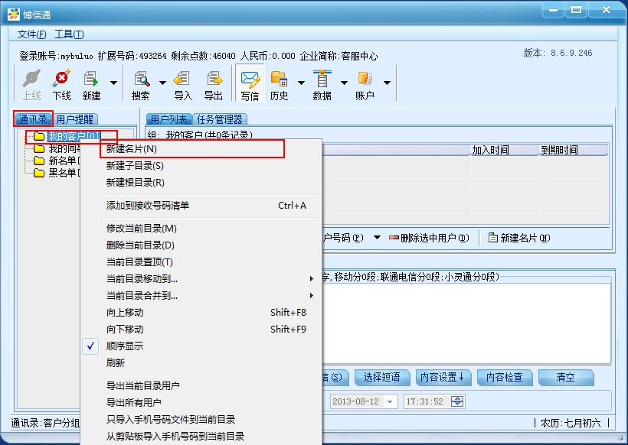Open the 账户 (account) toolbar icon
Image resolution: width=628 pixels, height=445 pixels.
pyautogui.click(x=365, y=83)
